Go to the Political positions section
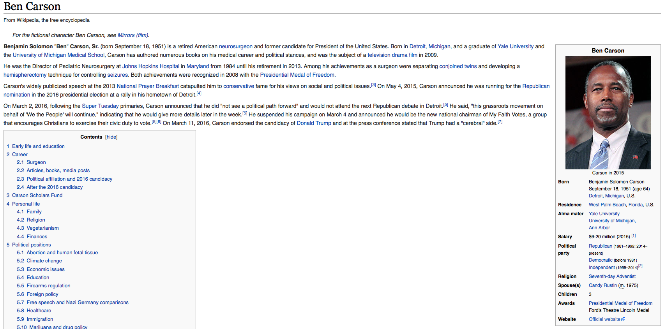 pos(31,245)
